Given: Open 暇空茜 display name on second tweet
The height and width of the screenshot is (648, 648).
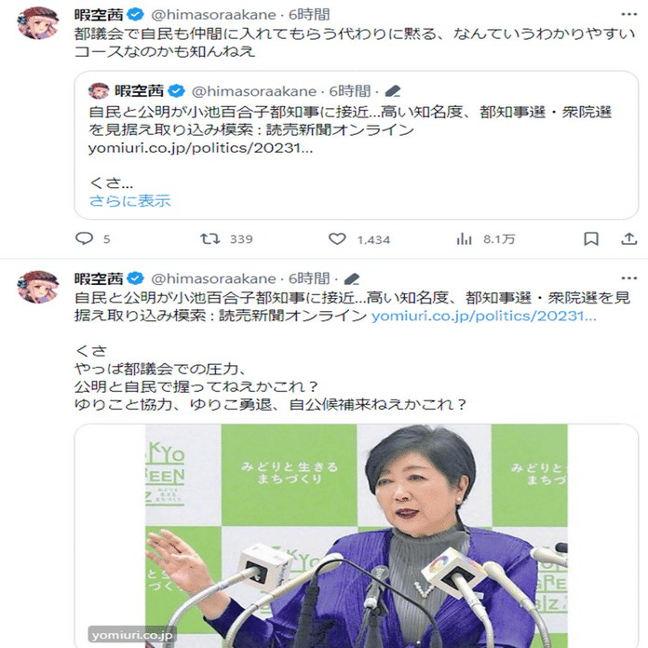Looking at the screenshot, I should click(x=99, y=279).
